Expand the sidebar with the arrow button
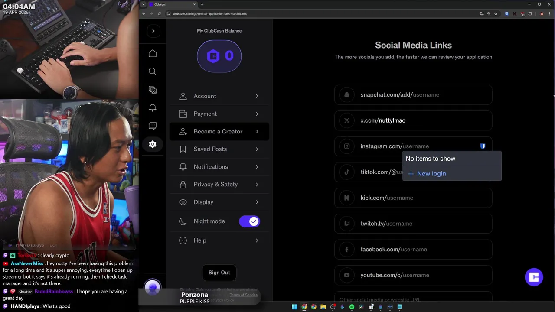 153,31
